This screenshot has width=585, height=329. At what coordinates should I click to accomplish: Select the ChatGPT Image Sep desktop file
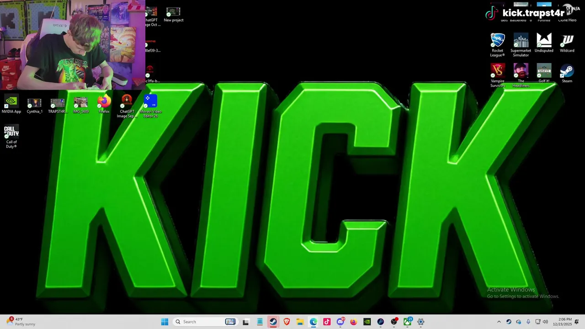tap(127, 106)
